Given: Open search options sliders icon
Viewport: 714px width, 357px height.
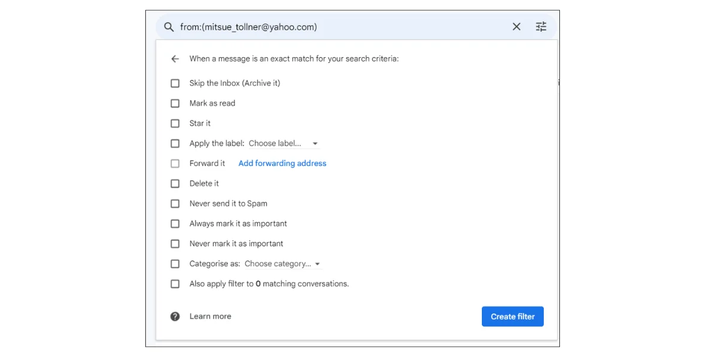Looking at the screenshot, I should point(541,27).
